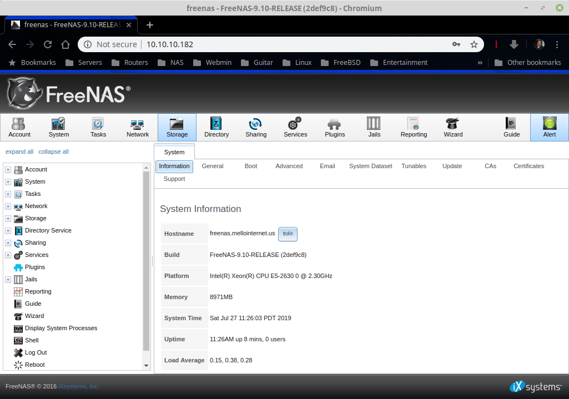
Task: Open the Directory toolbar icon
Action: (216, 127)
